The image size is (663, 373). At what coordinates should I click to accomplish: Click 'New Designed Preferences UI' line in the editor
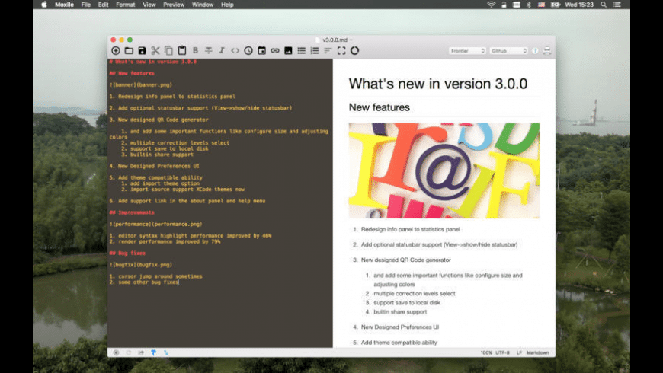tap(155, 166)
